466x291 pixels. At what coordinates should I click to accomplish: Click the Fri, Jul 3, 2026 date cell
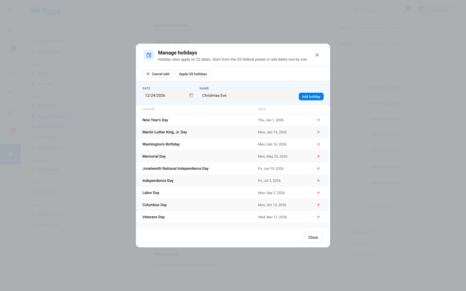coord(269,181)
